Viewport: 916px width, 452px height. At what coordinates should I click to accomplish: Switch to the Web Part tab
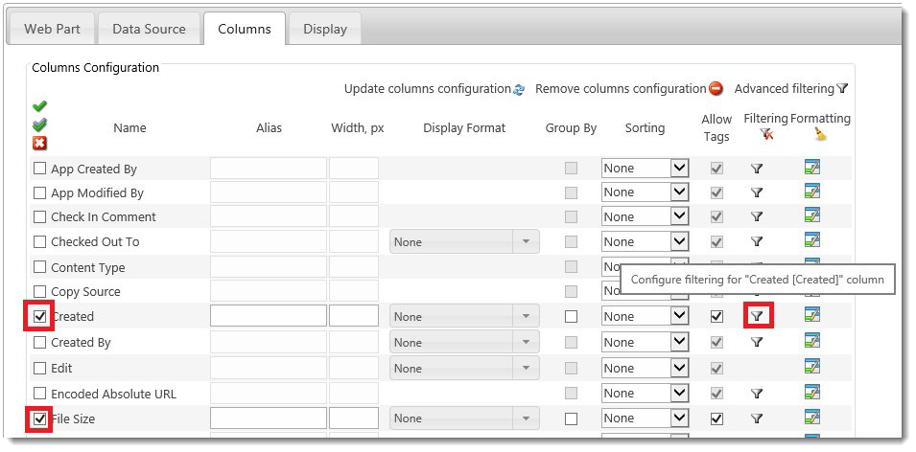52,29
